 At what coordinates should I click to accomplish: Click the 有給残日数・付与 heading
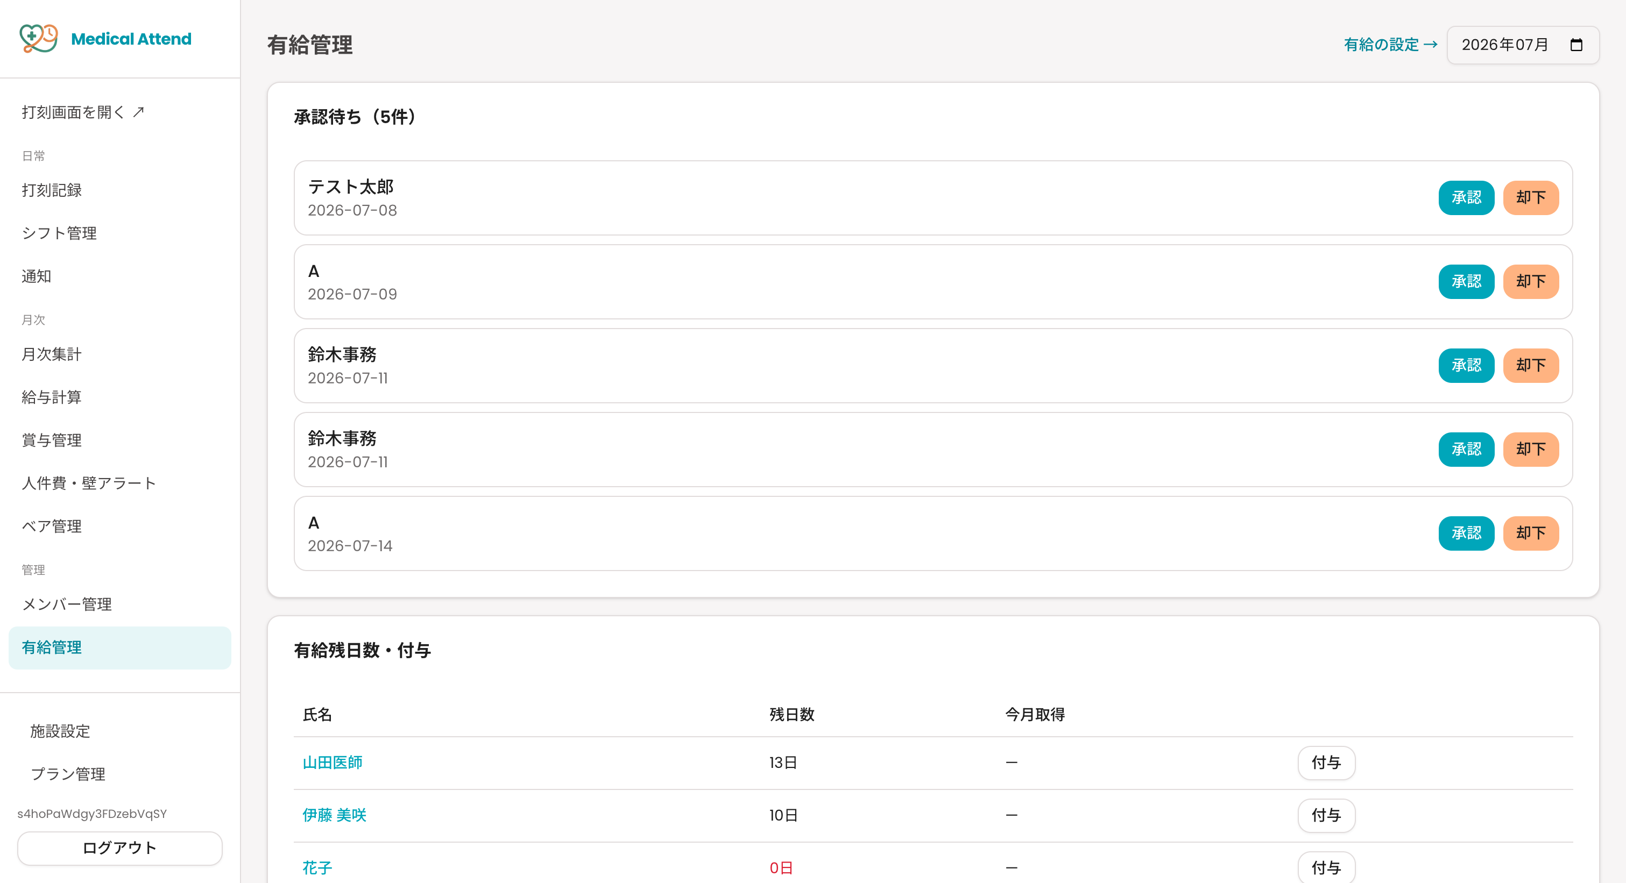362,650
